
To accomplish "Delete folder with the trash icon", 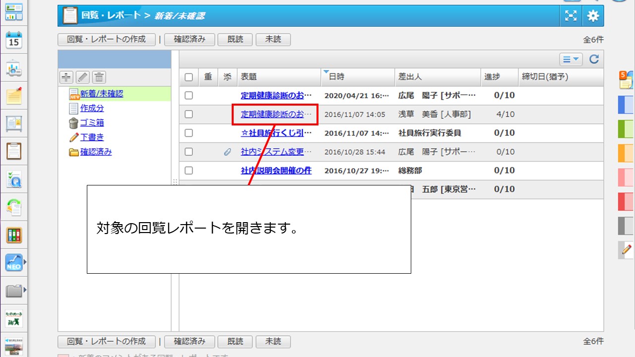I will [99, 77].
